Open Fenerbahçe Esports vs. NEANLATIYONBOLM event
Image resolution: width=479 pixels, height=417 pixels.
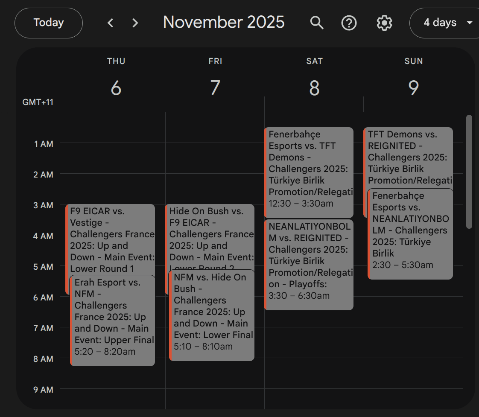pos(410,235)
